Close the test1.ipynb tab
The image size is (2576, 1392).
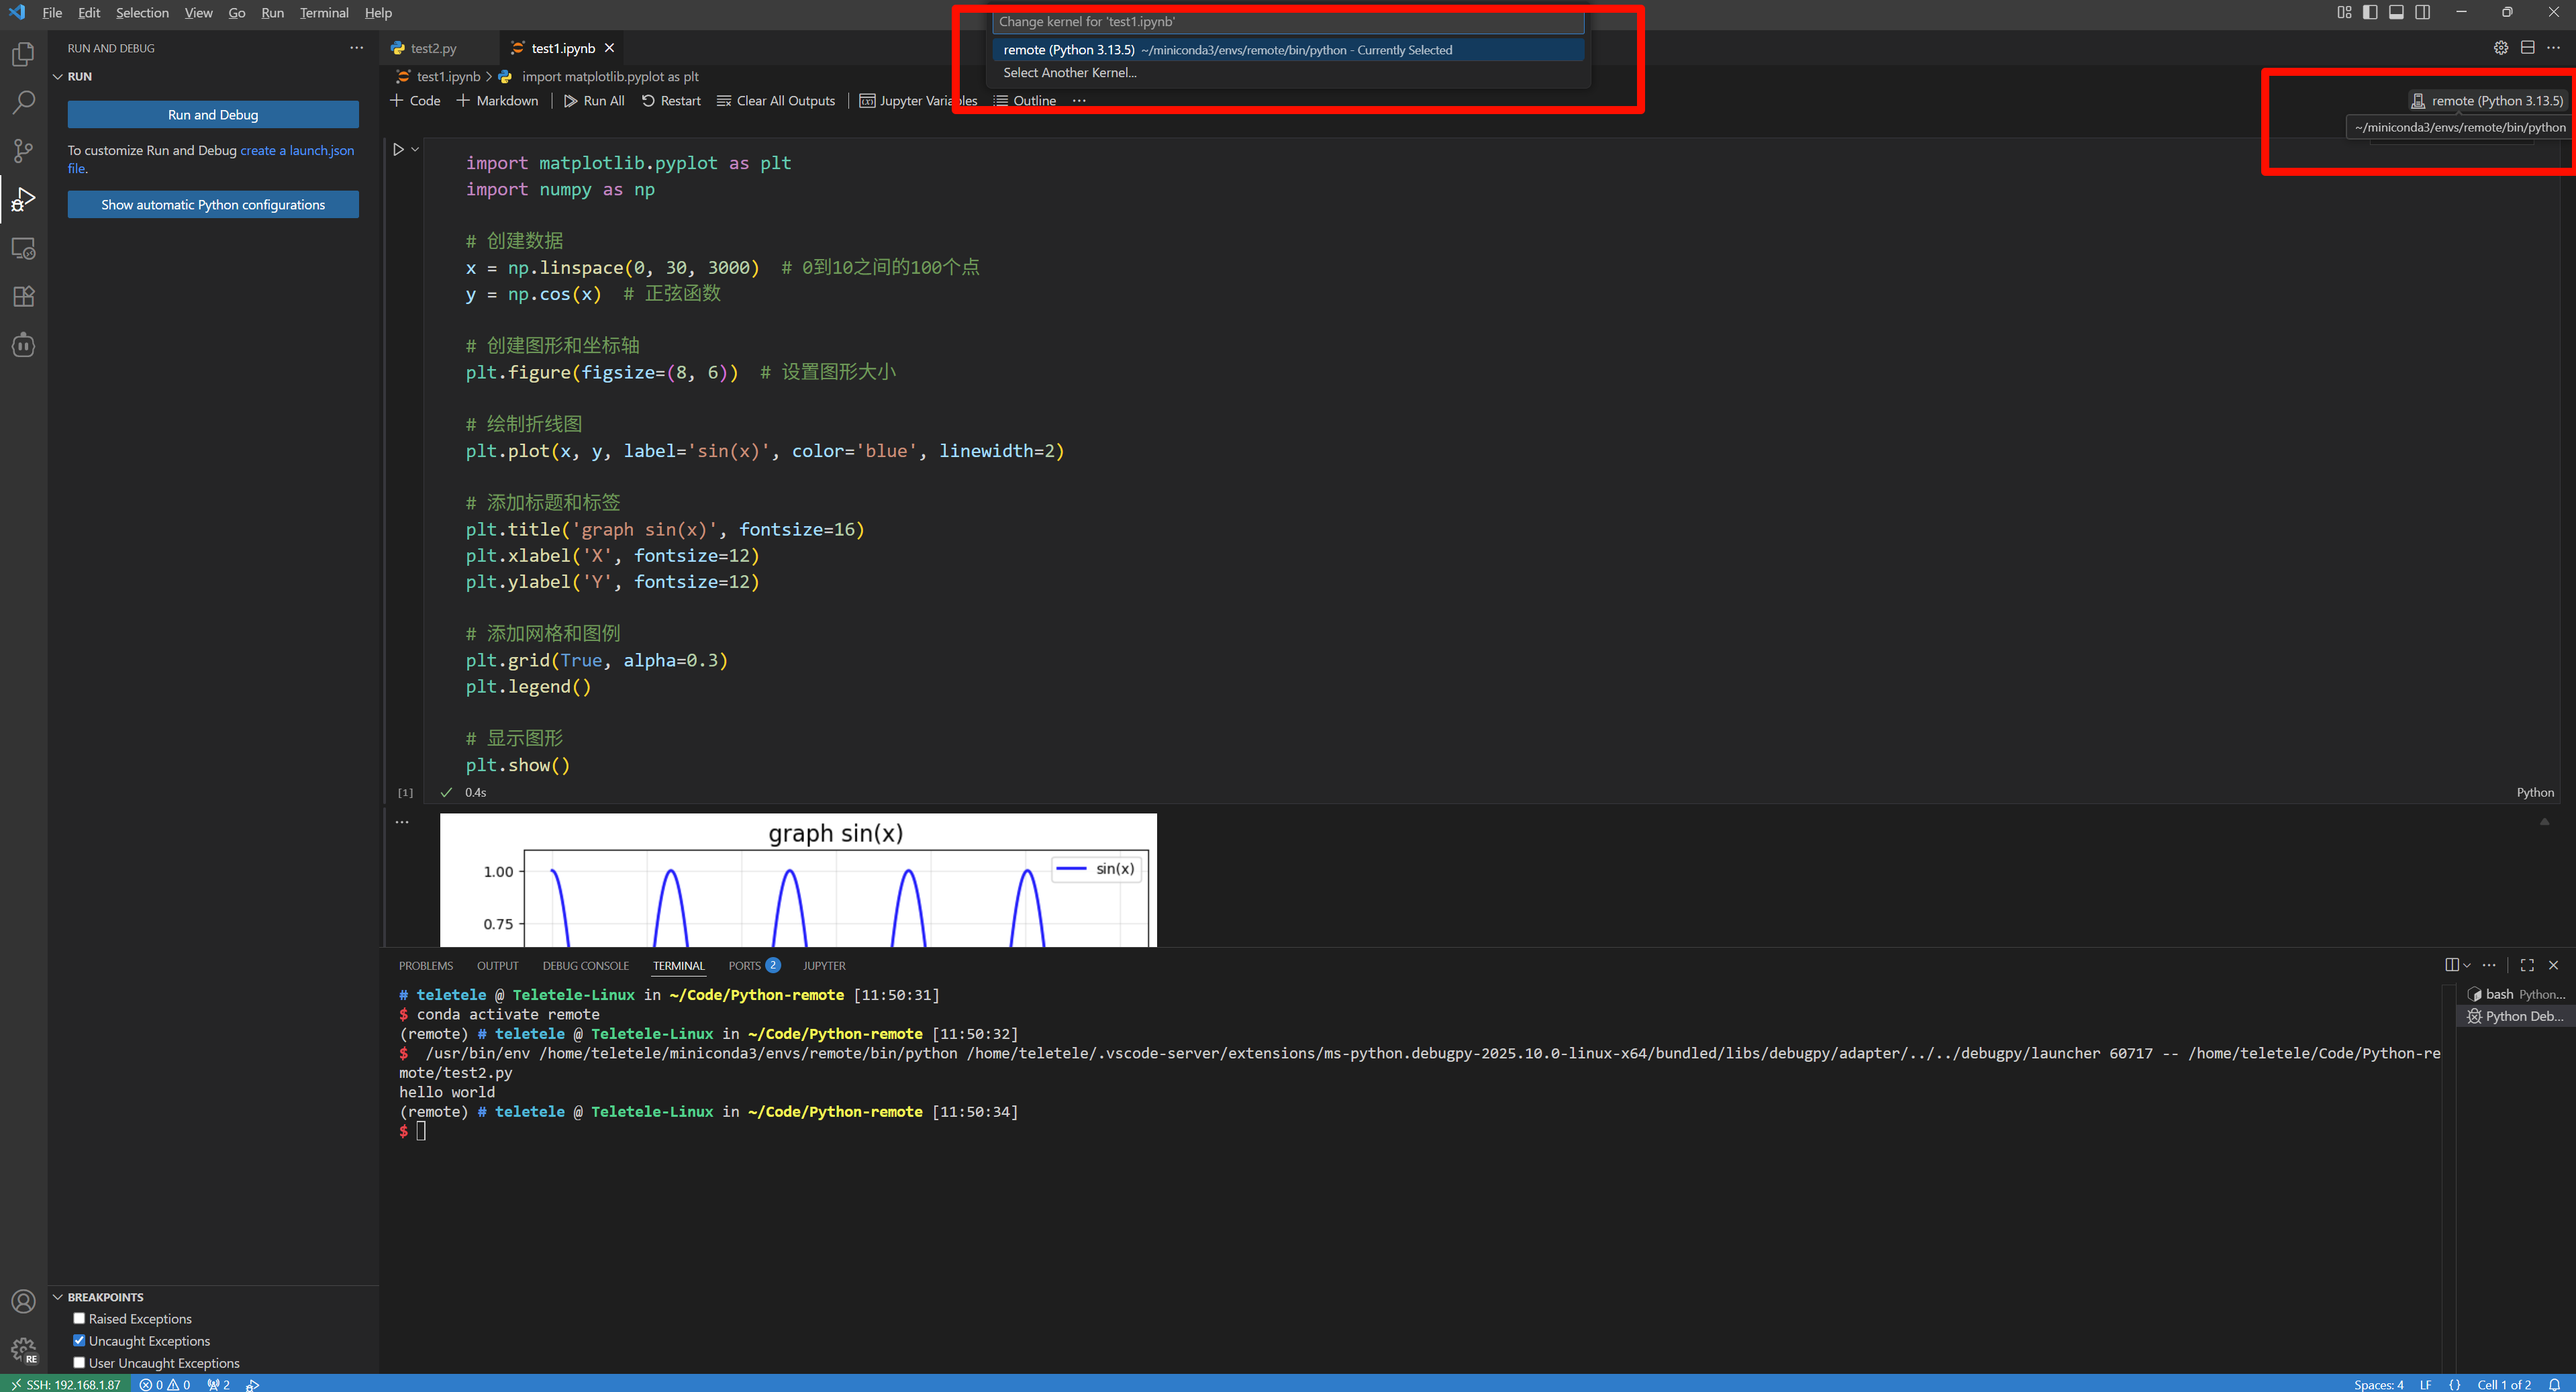(x=609, y=48)
